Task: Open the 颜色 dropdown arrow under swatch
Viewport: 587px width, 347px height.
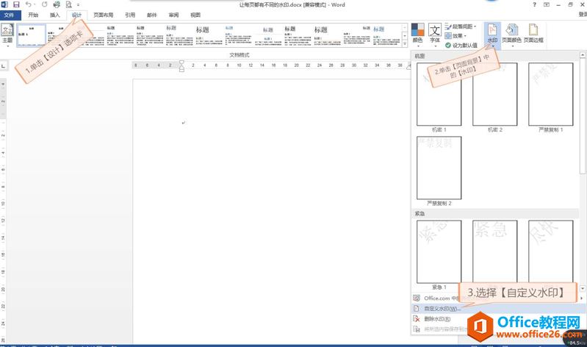Action: coord(418,46)
